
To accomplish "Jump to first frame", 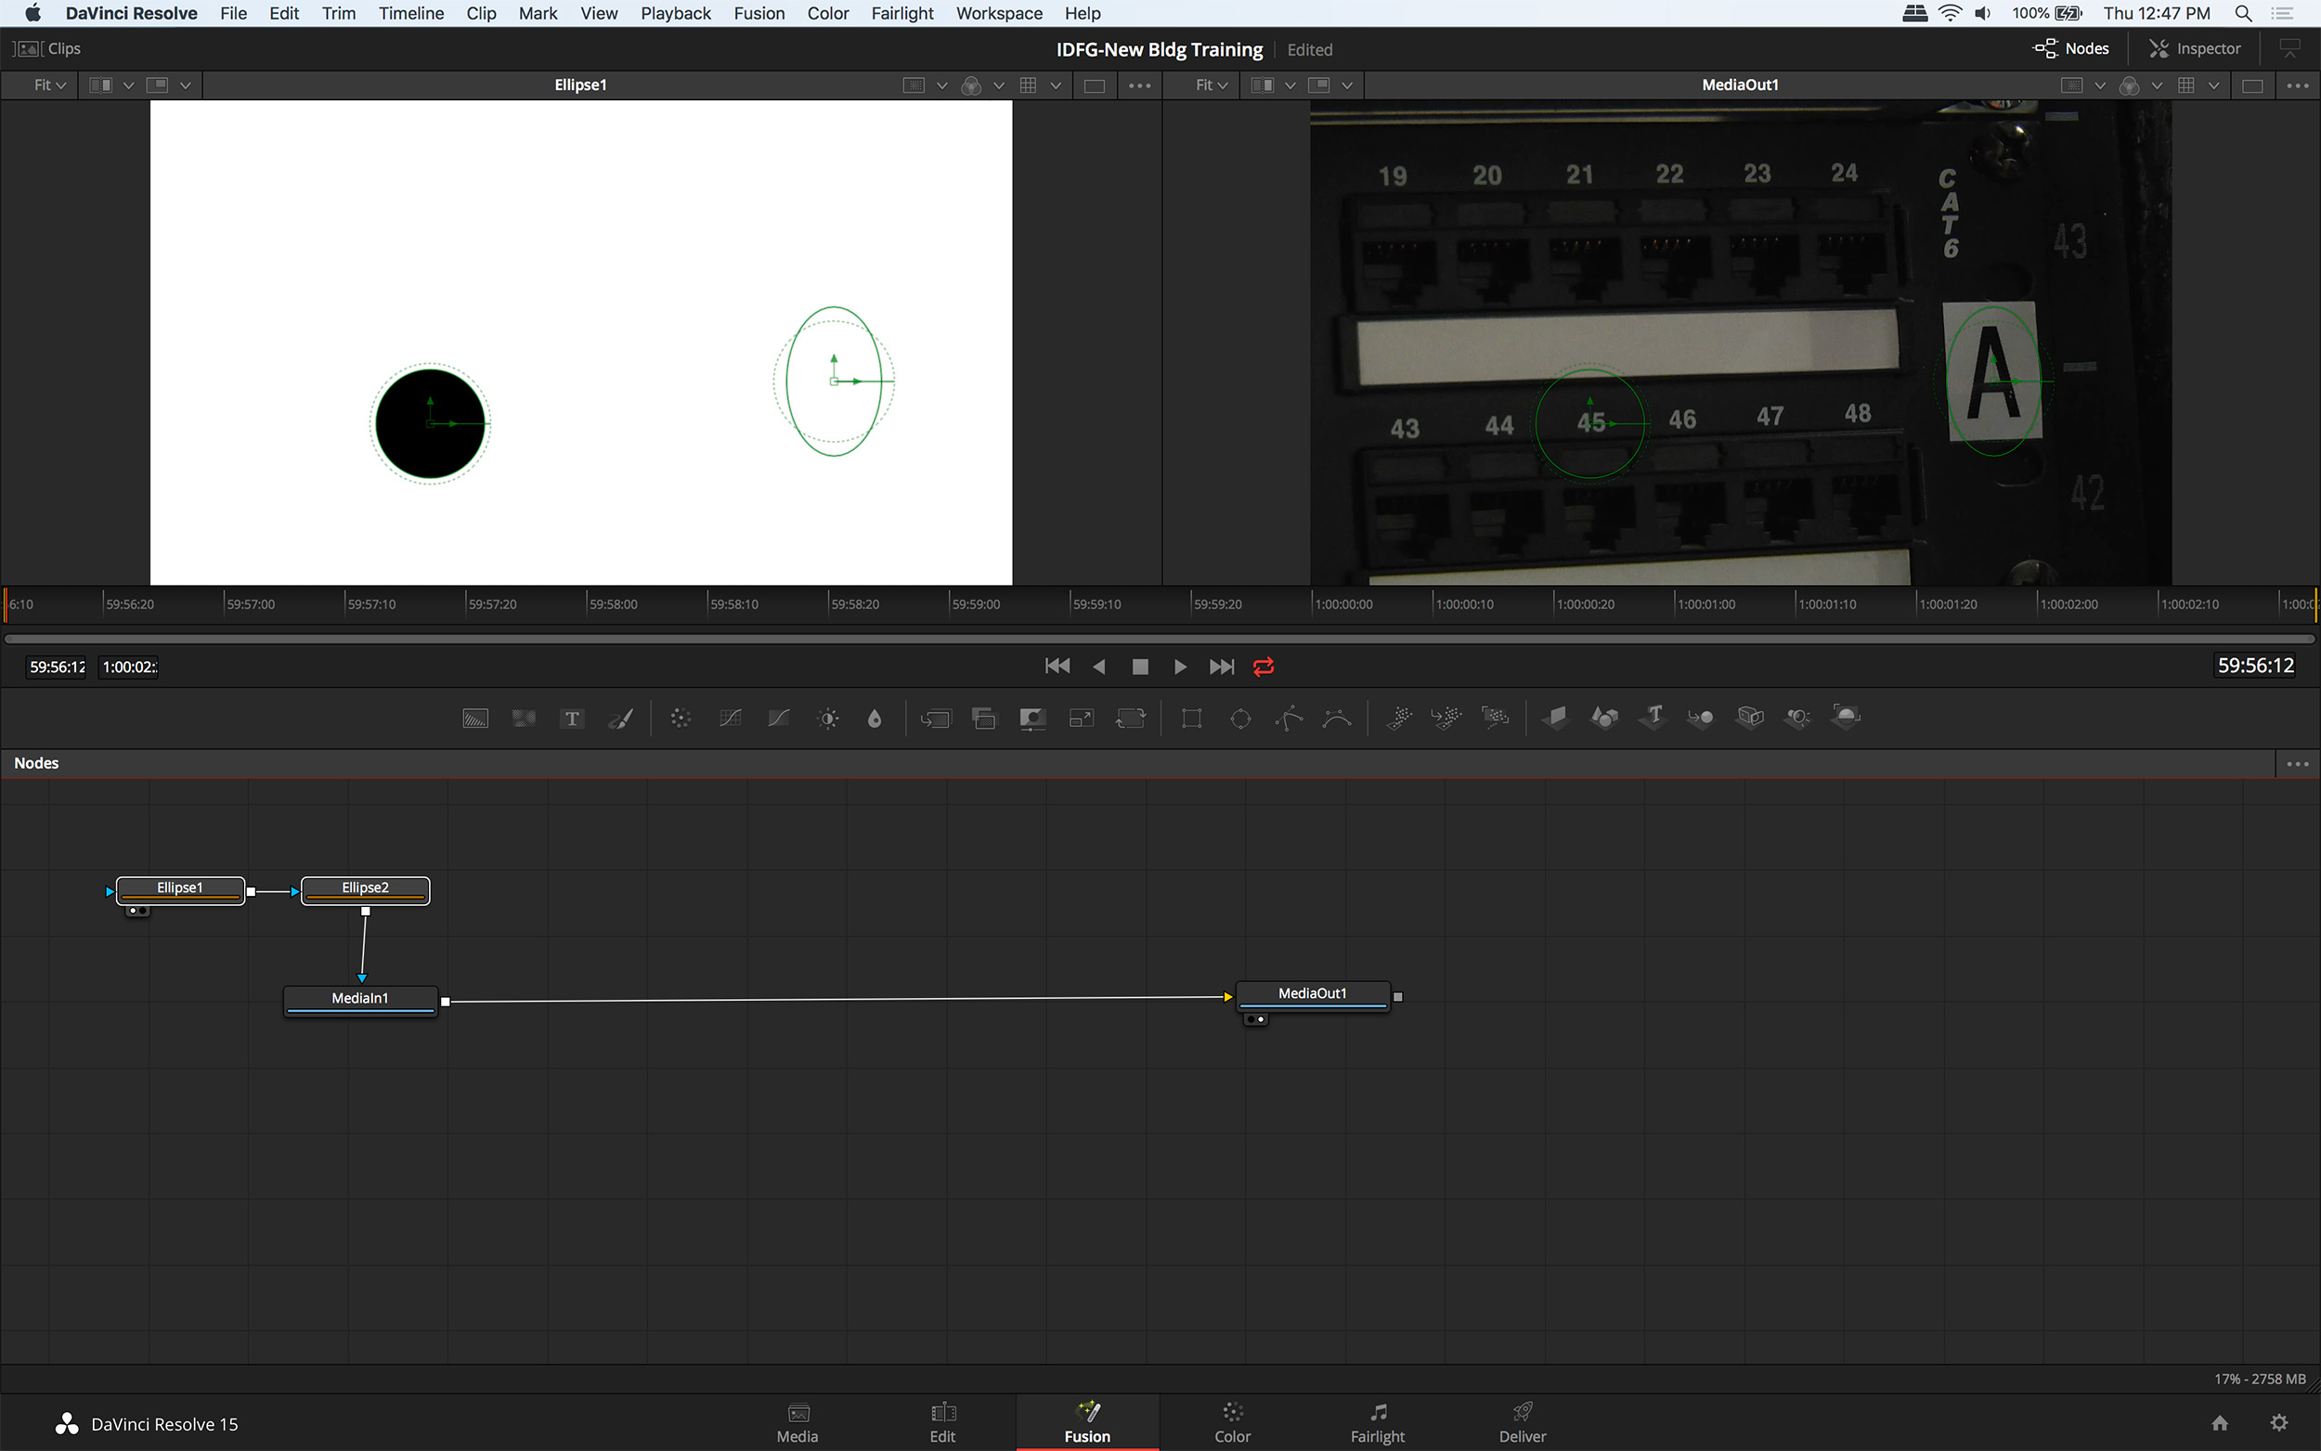I will tap(1057, 666).
